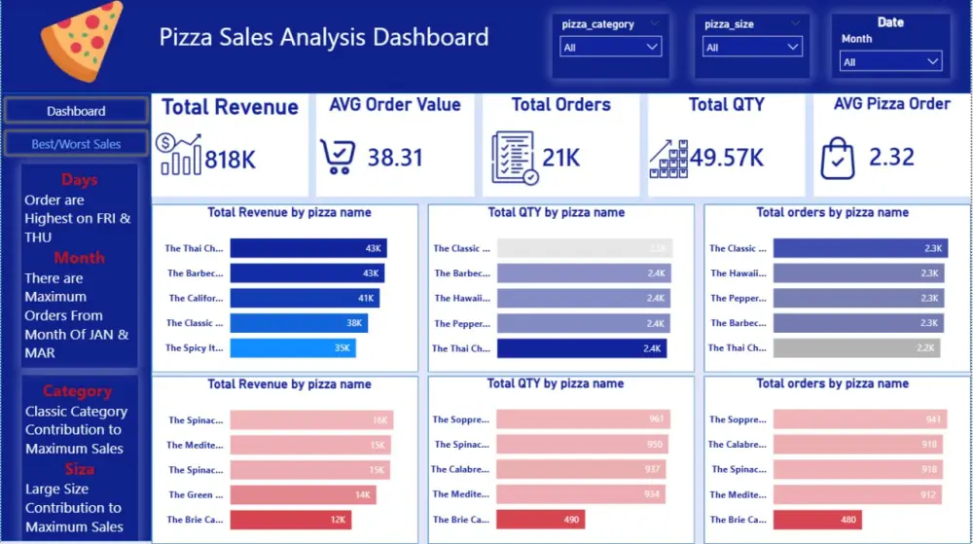973x544 pixels.
Task: Select the Classic 38K revenue bar
Action: coord(299,323)
